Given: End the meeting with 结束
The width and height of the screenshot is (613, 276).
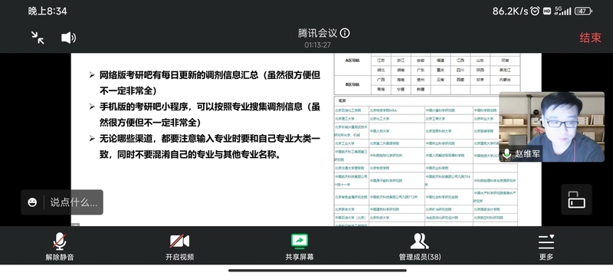Looking at the screenshot, I should tap(590, 38).
